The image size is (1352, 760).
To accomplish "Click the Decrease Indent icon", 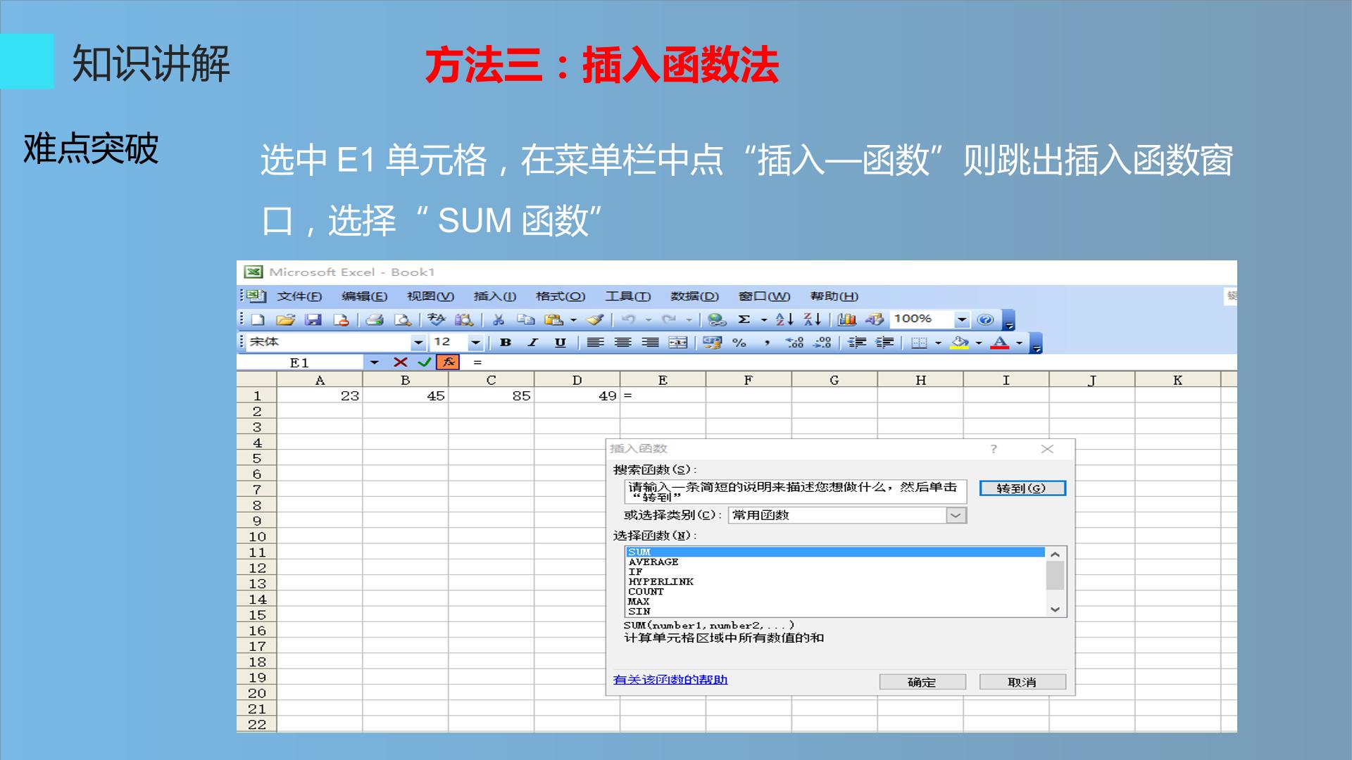I will click(857, 343).
